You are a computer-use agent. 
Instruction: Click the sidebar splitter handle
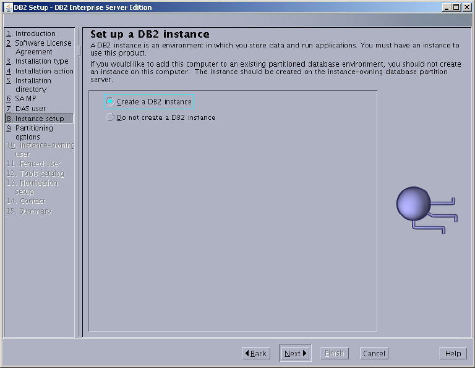[79, 51]
